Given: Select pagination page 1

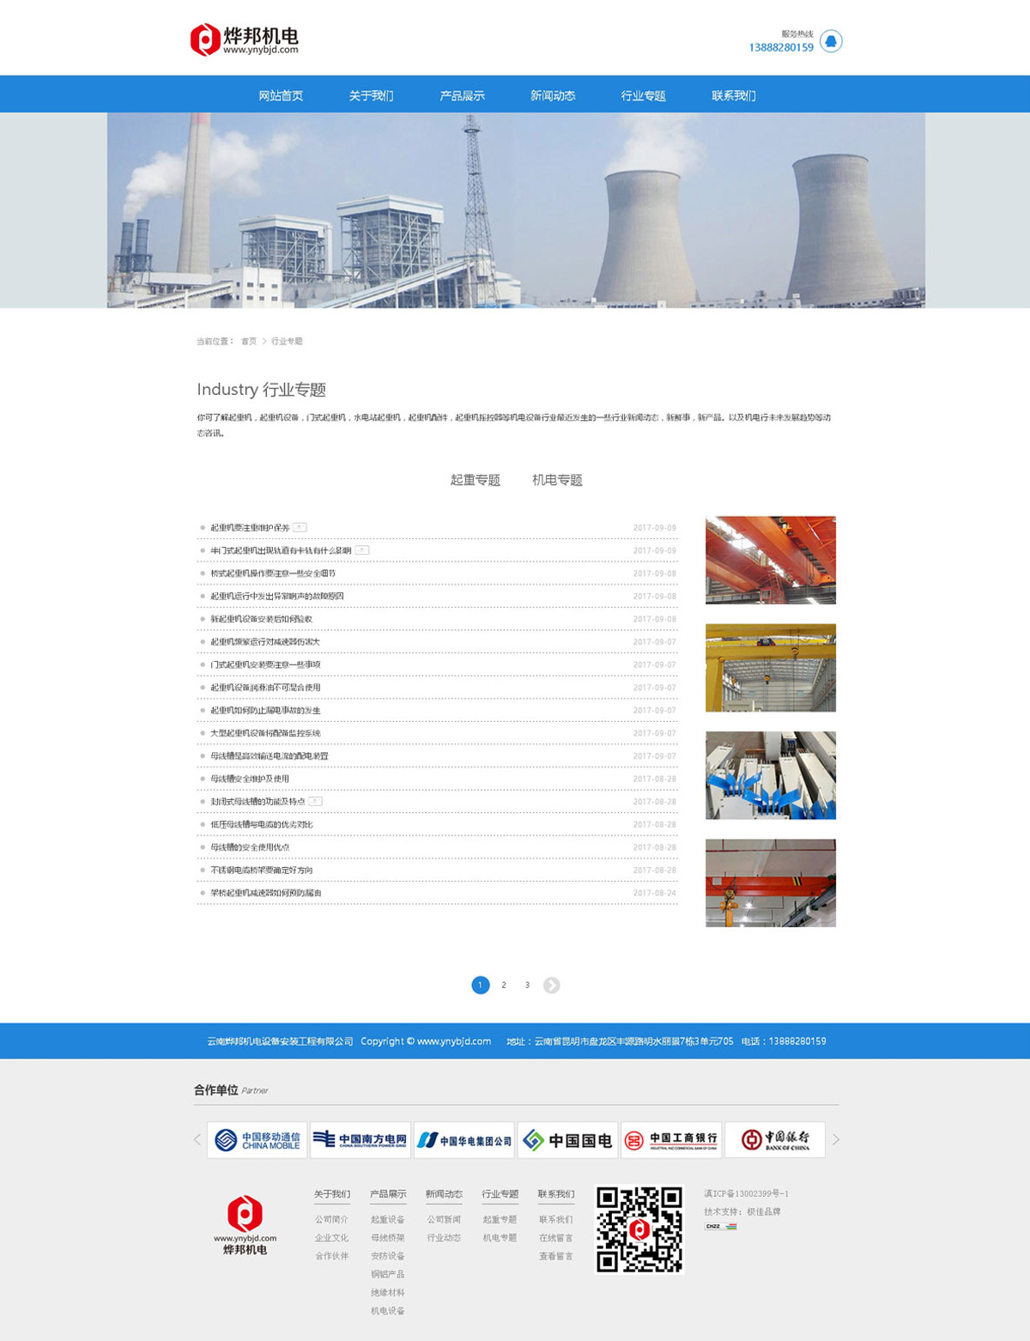Looking at the screenshot, I should [481, 985].
